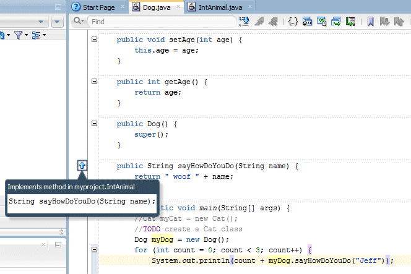Collapse the setAge method fold
The image size is (411, 274).
click(x=94, y=40)
